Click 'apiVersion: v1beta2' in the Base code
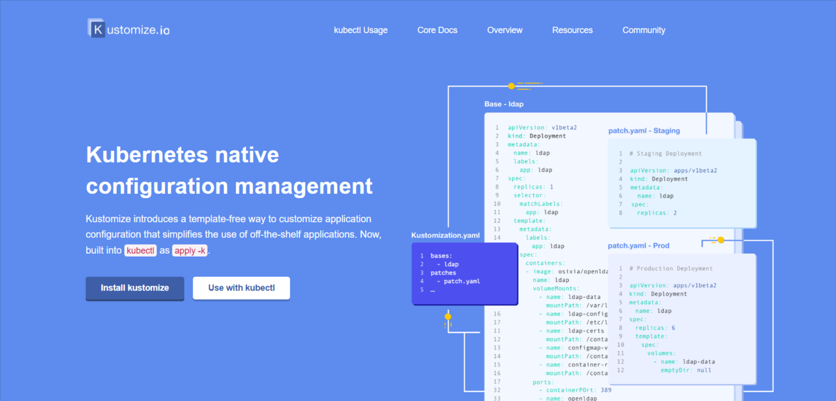Image resolution: width=836 pixels, height=401 pixels. [x=542, y=127]
